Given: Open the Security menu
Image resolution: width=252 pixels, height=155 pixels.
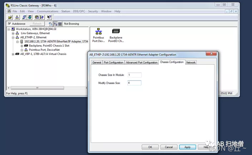Looking at the screenshot, I should click(x=93, y=11).
